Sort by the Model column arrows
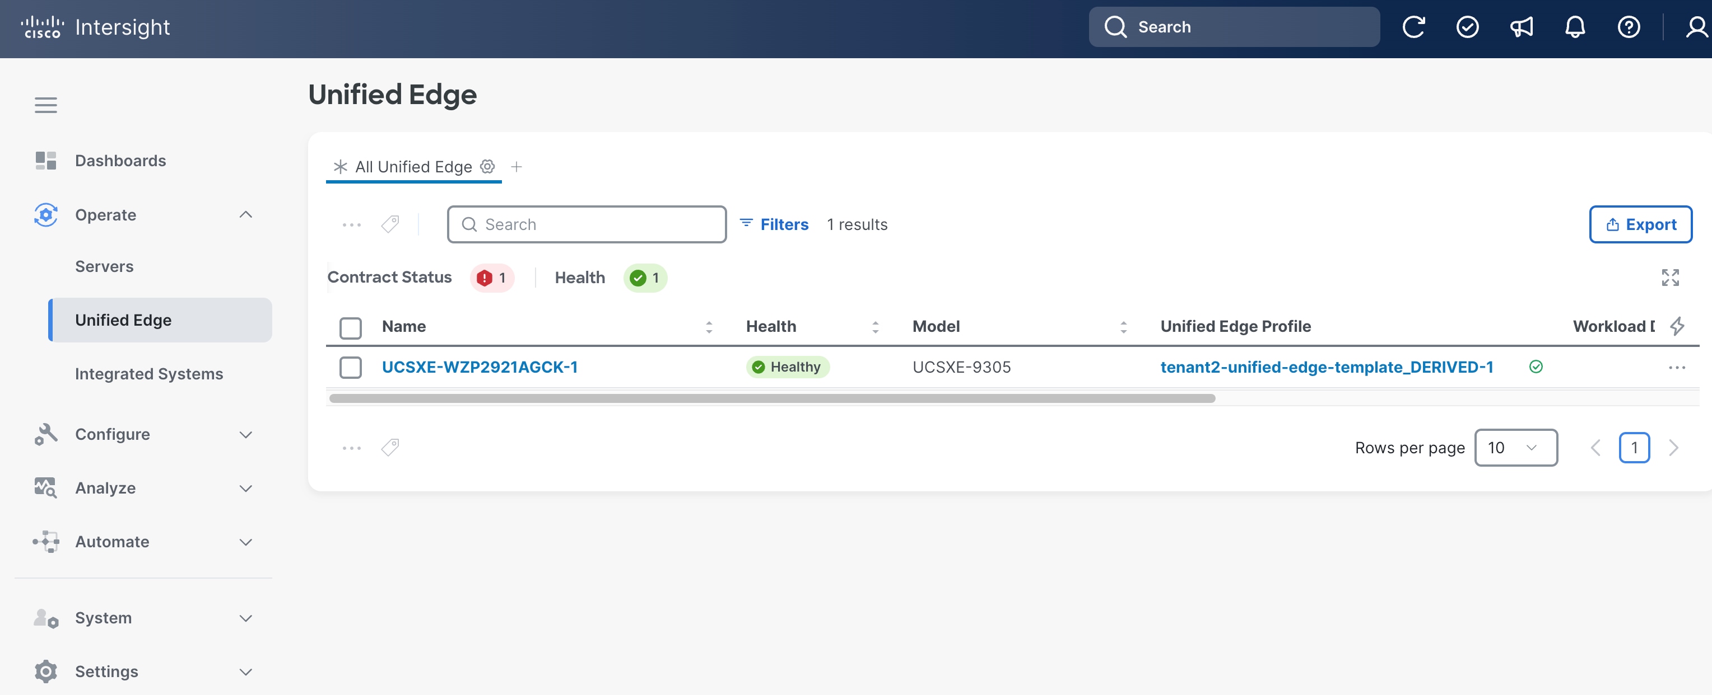The height and width of the screenshot is (695, 1712). click(1123, 327)
